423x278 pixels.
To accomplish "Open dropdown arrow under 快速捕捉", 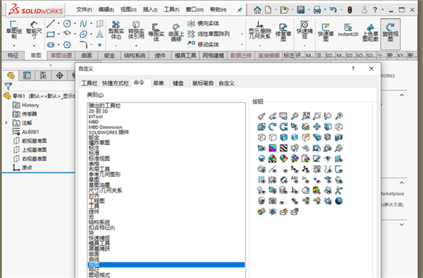I will point(305,46).
